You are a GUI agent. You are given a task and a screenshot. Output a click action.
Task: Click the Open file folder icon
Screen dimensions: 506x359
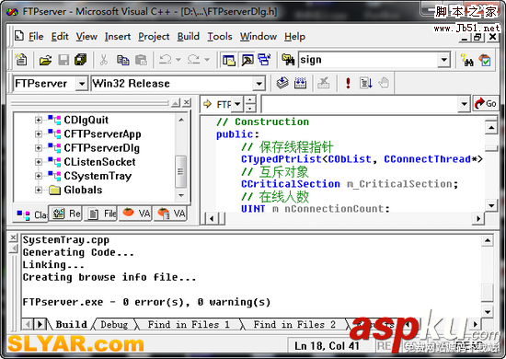(x=45, y=60)
